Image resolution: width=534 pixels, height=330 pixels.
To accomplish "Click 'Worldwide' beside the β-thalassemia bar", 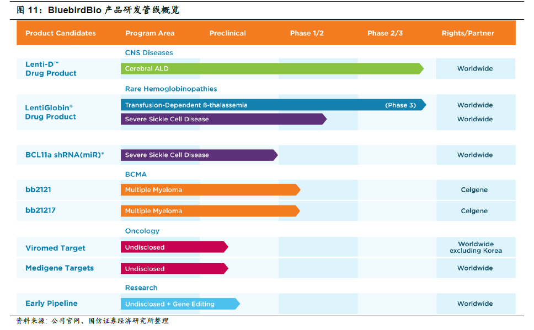I will pyautogui.click(x=475, y=105).
